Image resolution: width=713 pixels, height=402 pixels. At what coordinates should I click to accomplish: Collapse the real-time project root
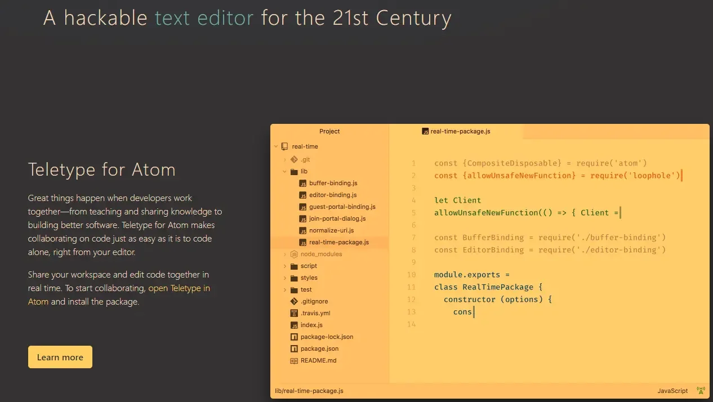pos(276,146)
